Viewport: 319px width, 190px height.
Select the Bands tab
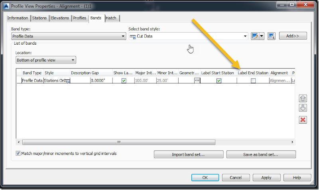96,18
